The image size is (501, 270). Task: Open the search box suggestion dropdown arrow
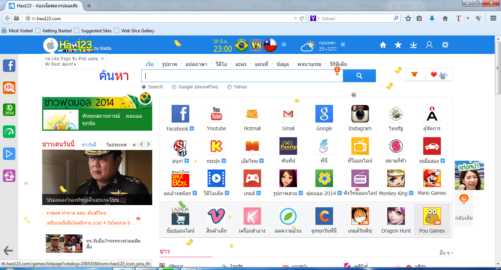point(337,75)
